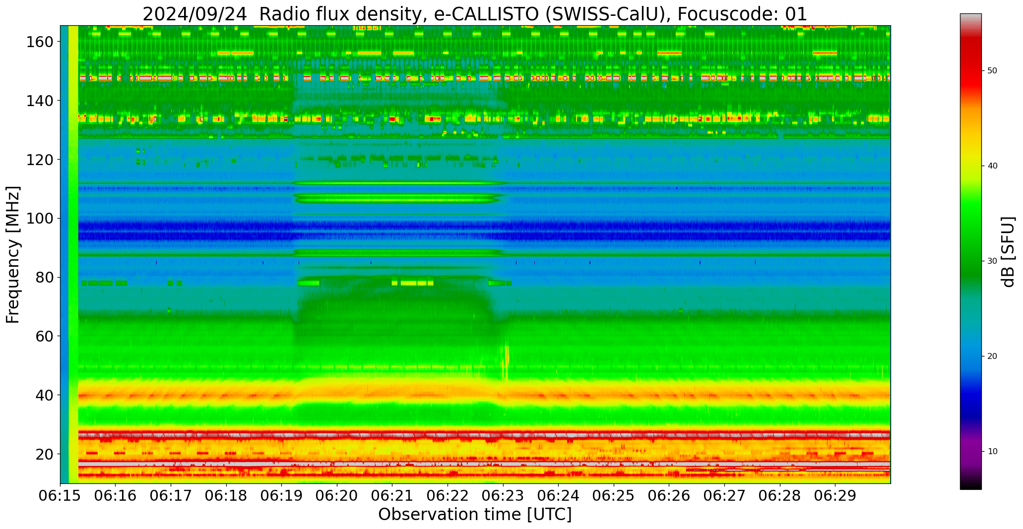Click the 06:25 time tick label

[614, 496]
